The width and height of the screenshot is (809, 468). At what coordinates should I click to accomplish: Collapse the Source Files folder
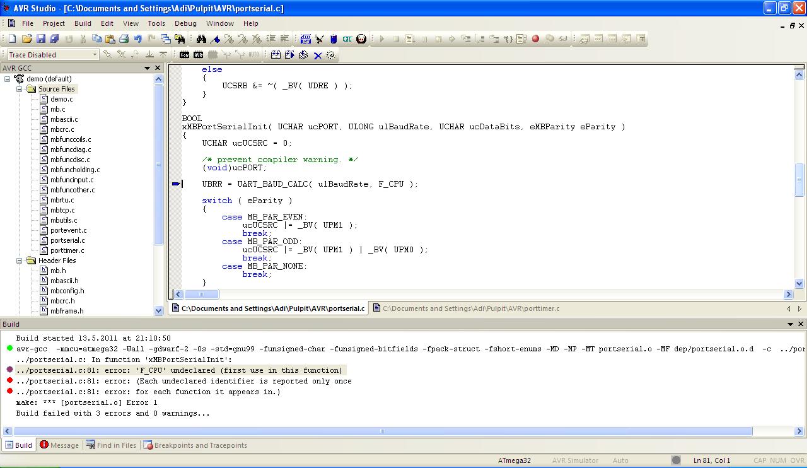tap(19, 89)
